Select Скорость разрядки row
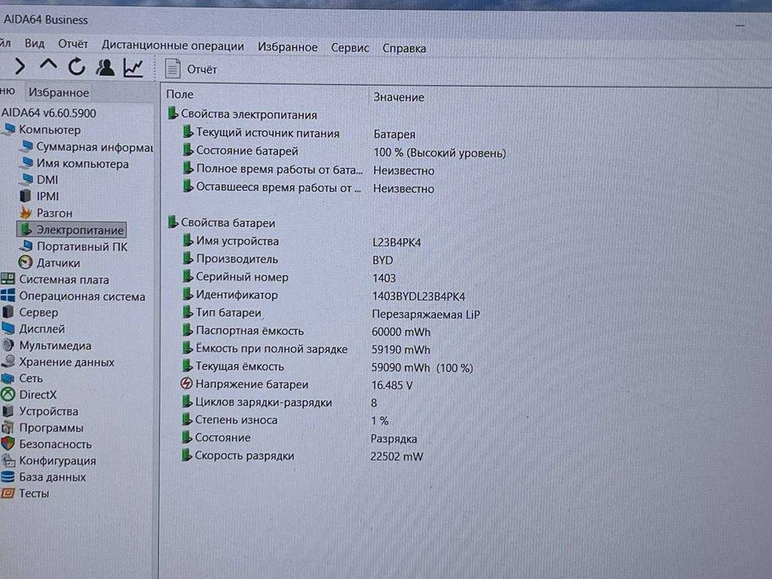This screenshot has width=772, height=579. pyautogui.click(x=302, y=456)
